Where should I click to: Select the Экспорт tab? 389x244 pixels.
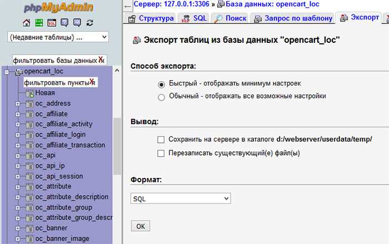(360, 18)
